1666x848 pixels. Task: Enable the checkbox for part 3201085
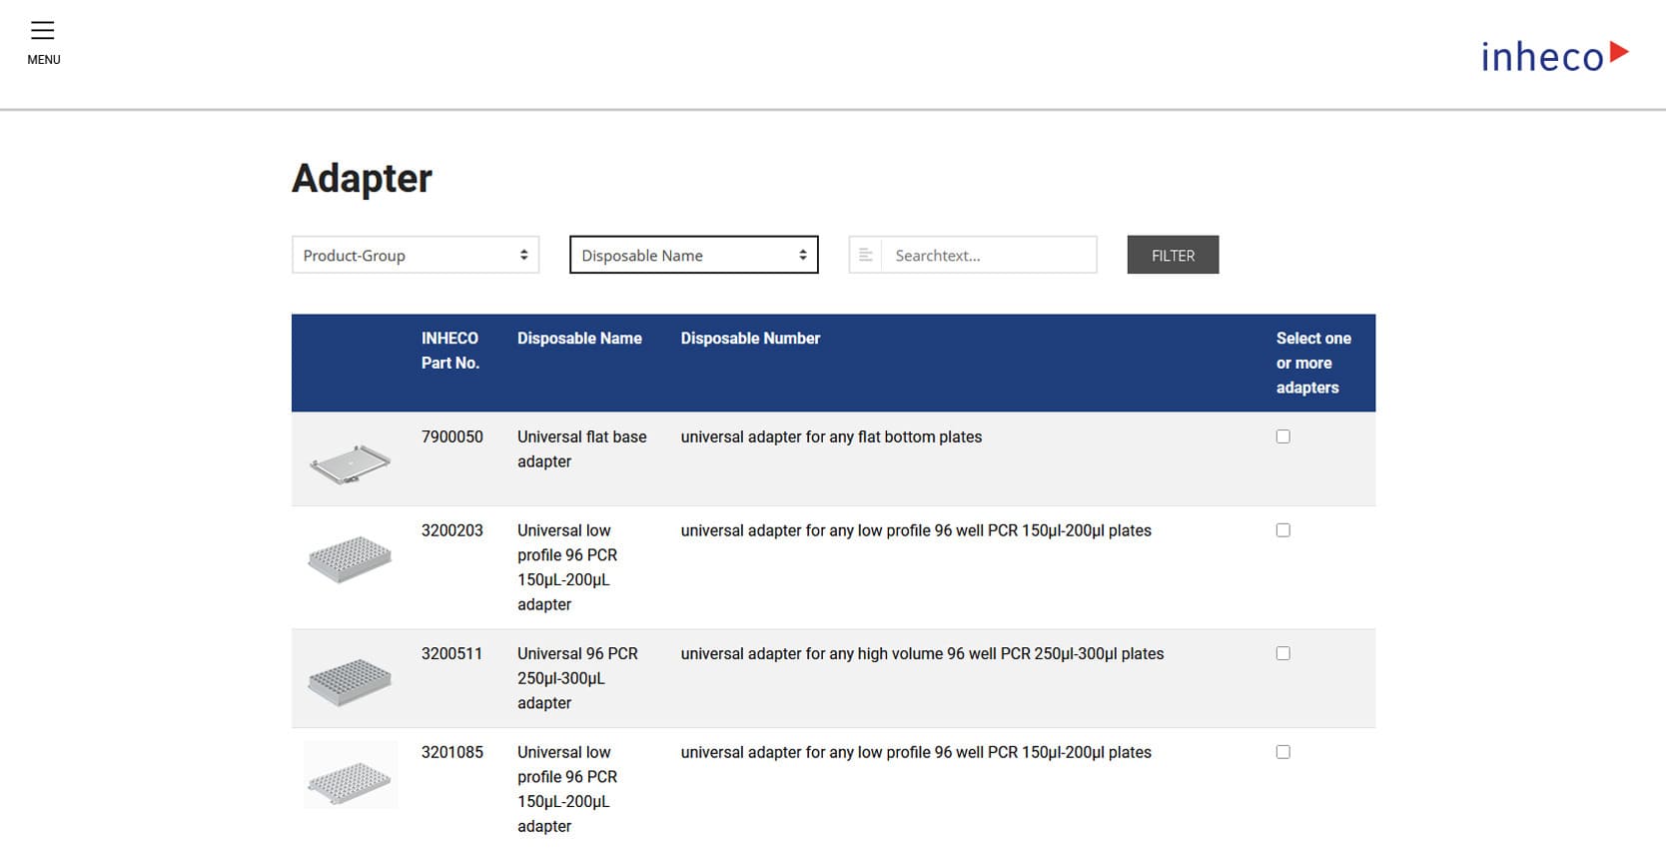[x=1282, y=752]
